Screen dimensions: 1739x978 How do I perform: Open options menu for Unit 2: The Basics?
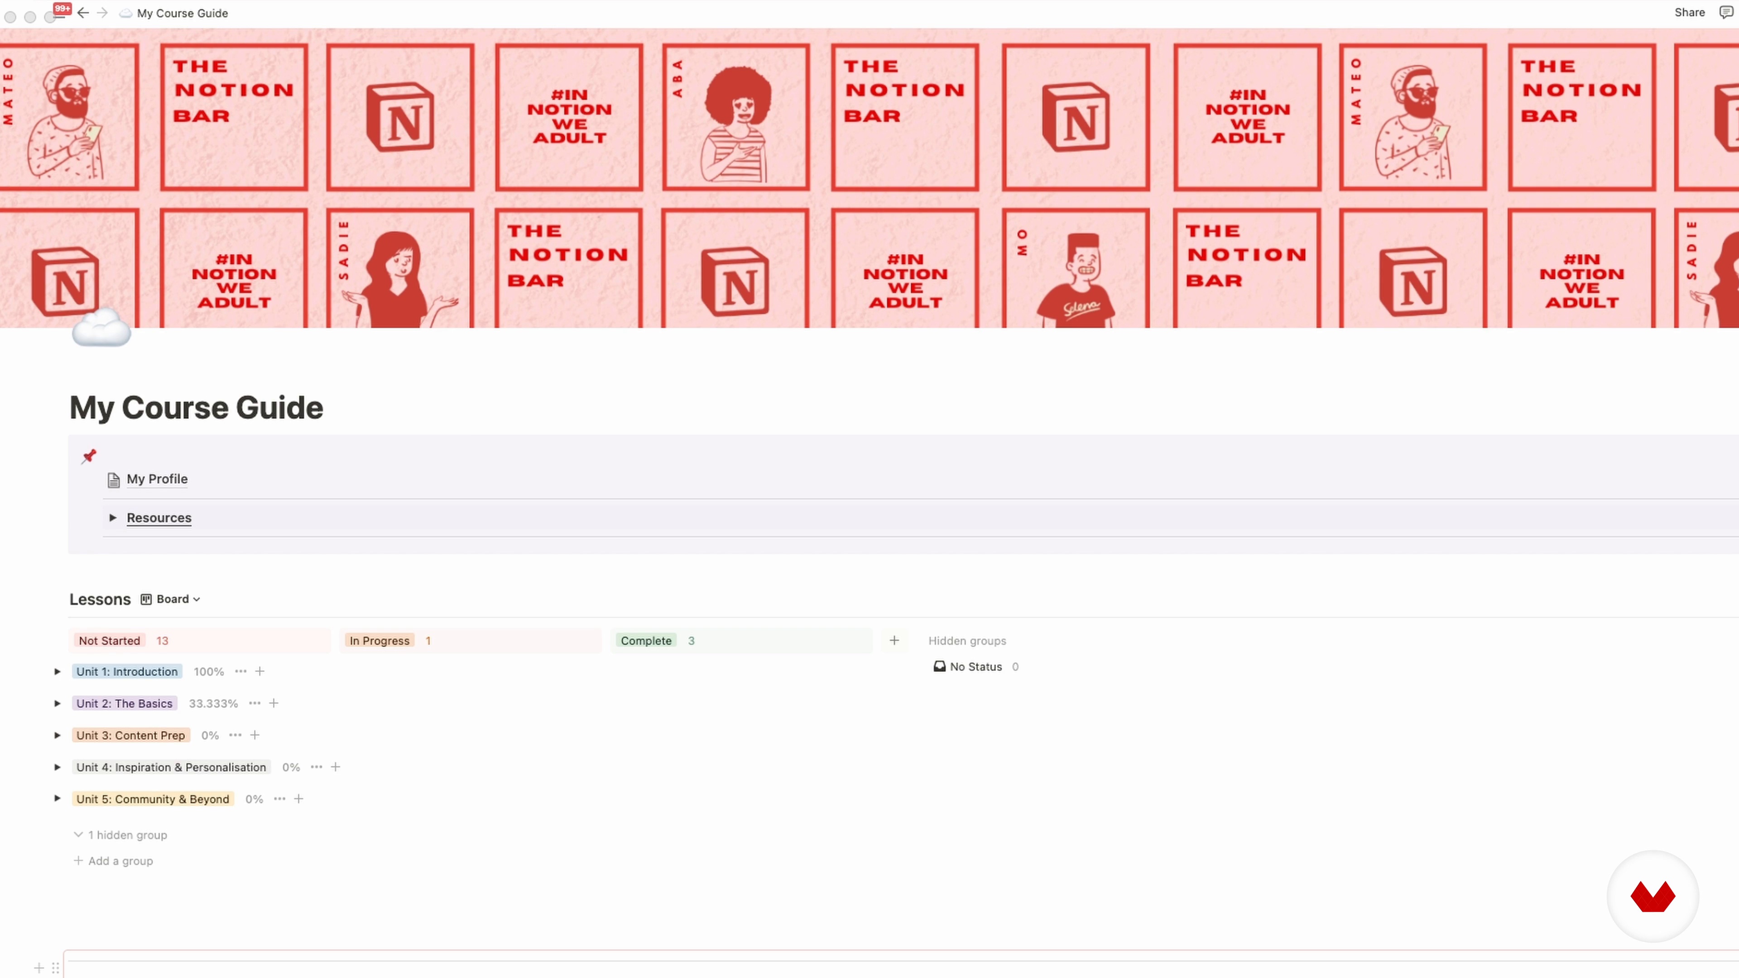[x=255, y=703]
